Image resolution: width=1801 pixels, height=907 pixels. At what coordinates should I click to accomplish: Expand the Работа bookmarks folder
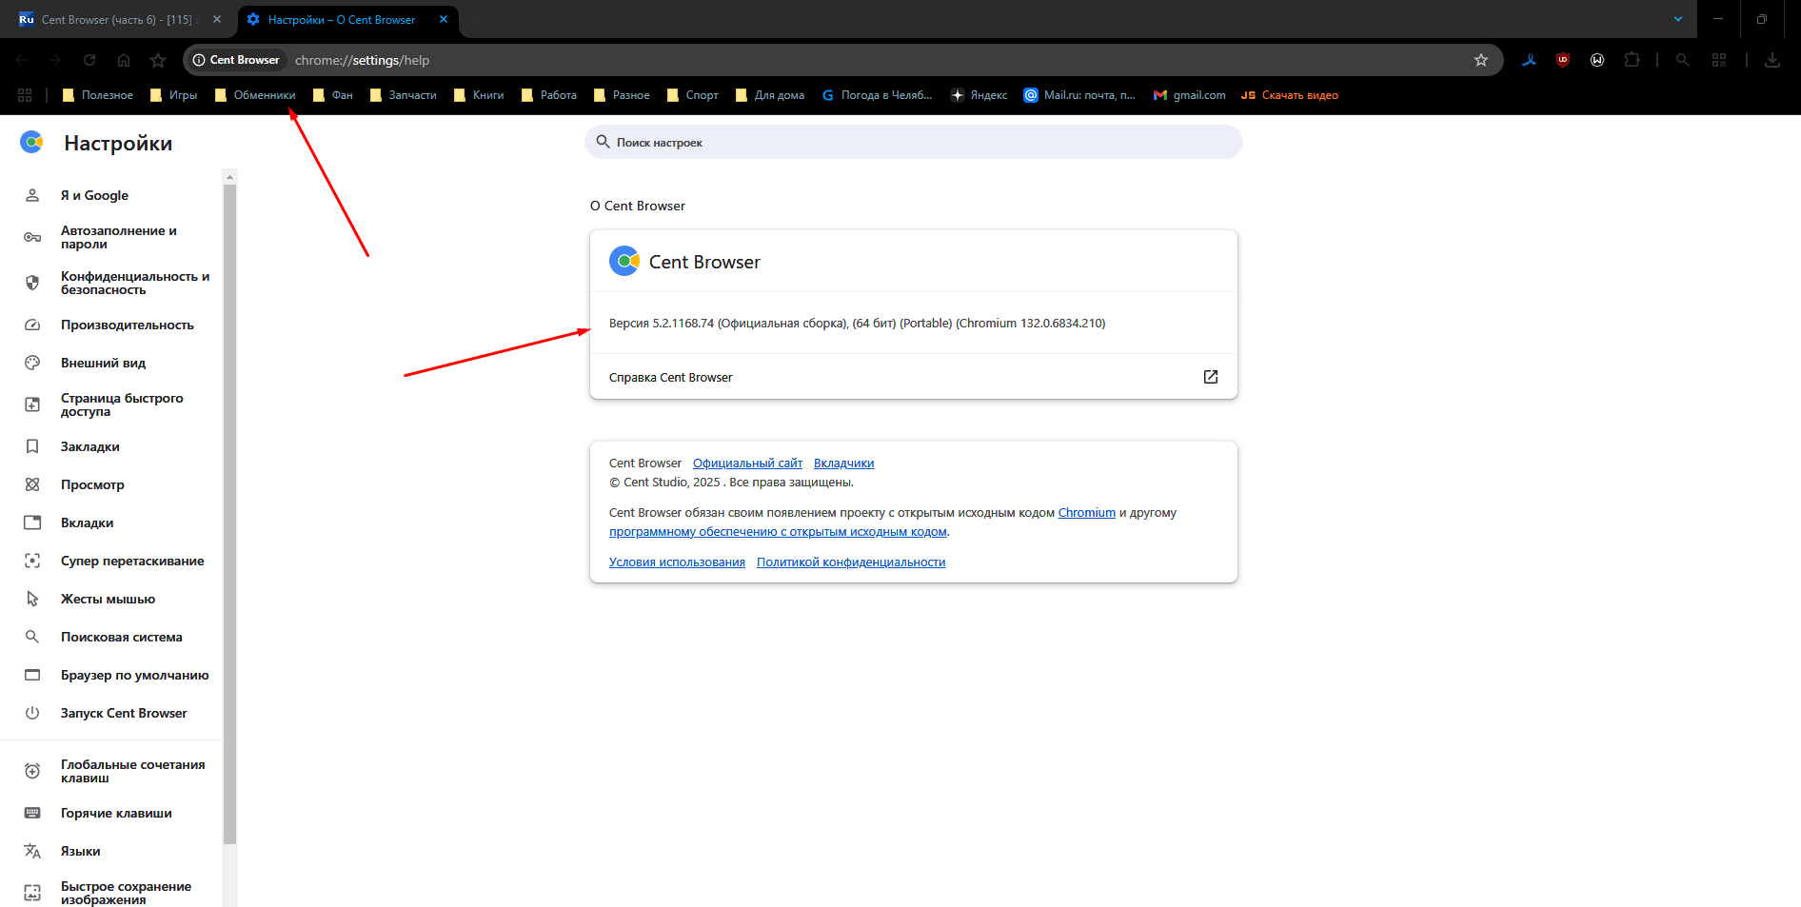tap(549, 95)
